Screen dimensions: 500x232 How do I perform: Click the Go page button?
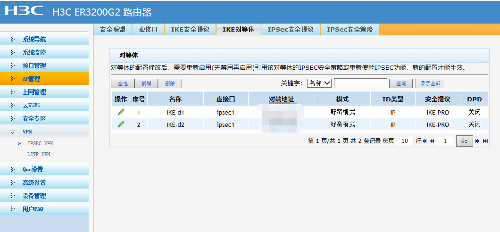coord(464,141)
